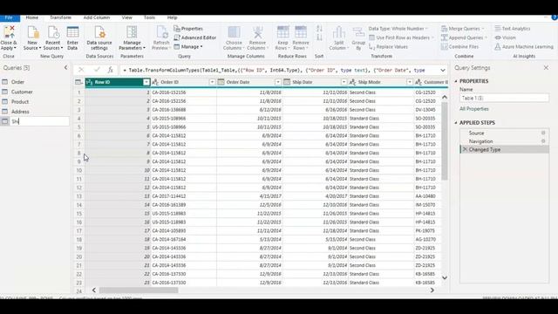Click the Refresh Preview icon

tap(161, 32)
